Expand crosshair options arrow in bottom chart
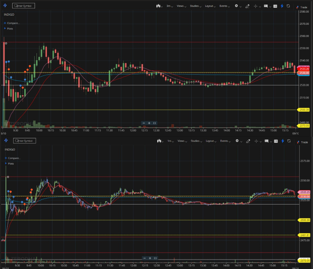Image resolution: width=313 pixels, height=269 pixels. coord(261,142)
